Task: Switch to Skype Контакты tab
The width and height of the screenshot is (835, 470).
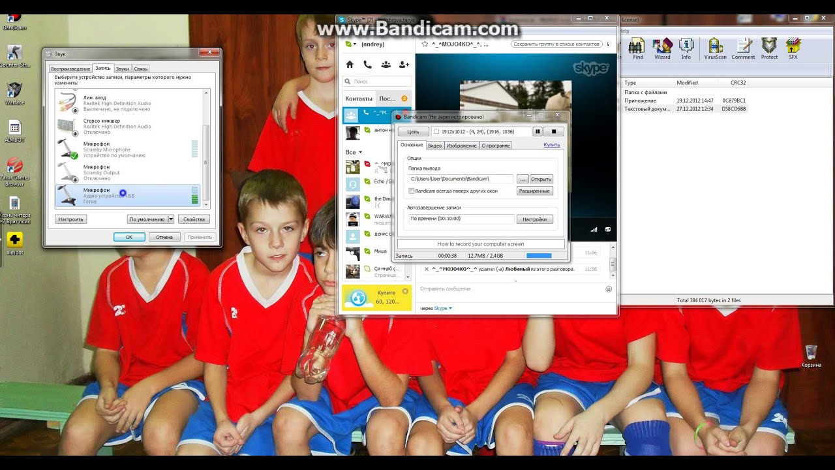Action: [x=359, y=99]
